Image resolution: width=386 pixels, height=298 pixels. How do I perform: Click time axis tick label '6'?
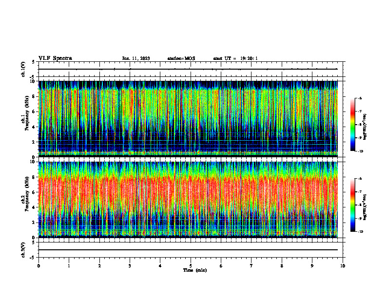pos(221,266)
